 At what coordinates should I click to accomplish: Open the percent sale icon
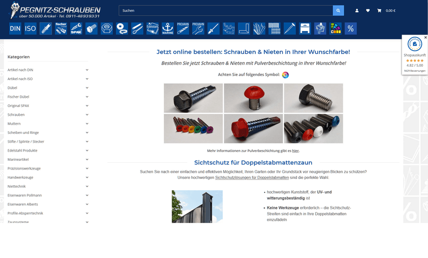(351, 28)
